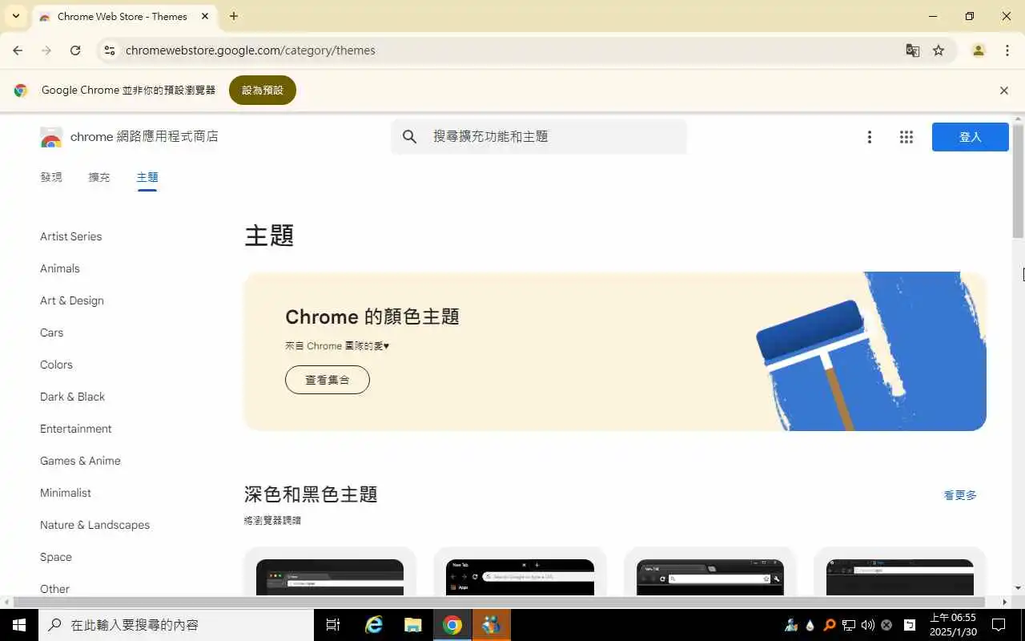This screenshot has height=641, width=1025.
Task: Open the Games & Anime category
Action: coord(80,461)
